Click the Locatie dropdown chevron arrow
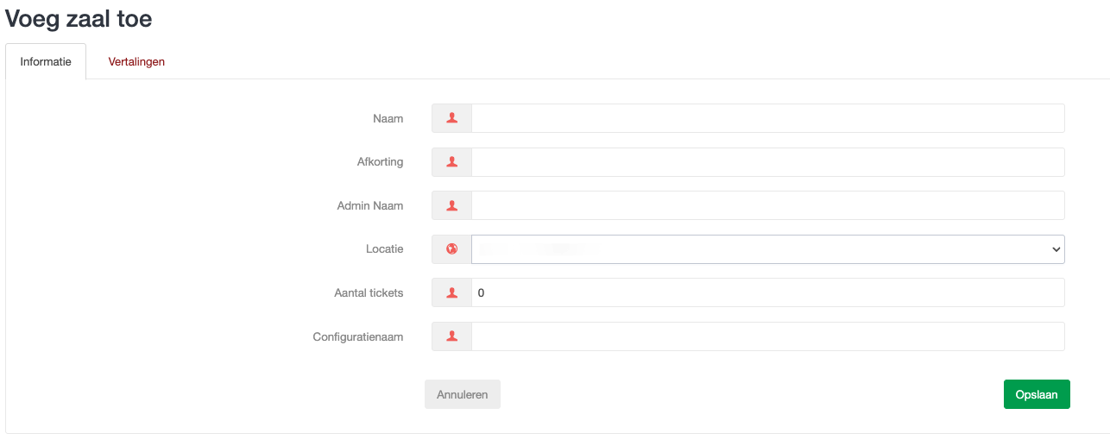This screenshot has height=446, width=1110. click(x=1056, y=249)
